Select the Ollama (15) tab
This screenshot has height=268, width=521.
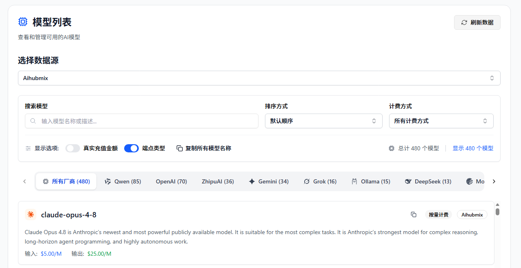(x=371, y=181)
